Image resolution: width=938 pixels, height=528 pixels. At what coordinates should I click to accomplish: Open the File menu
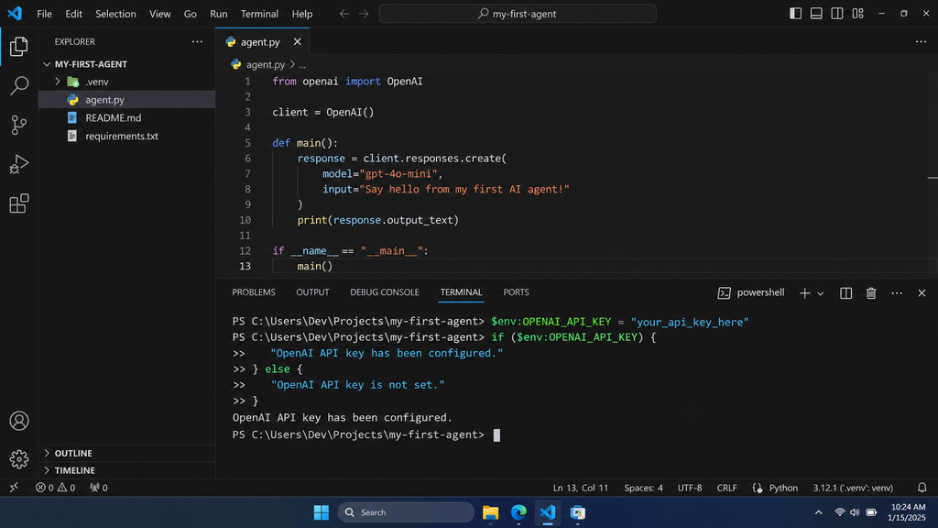click(x=44, y=14)
